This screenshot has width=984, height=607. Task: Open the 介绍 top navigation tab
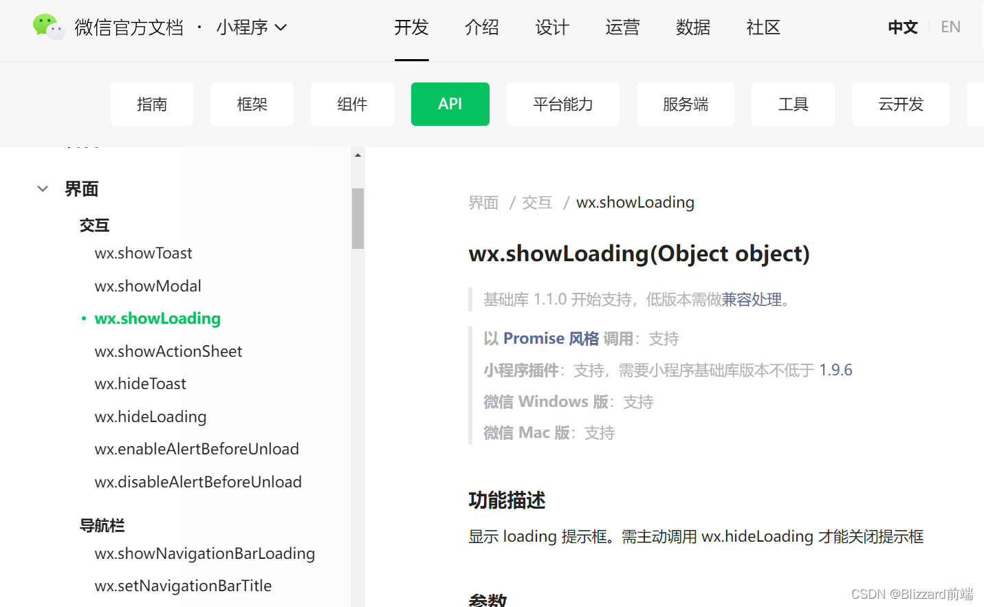482,27
